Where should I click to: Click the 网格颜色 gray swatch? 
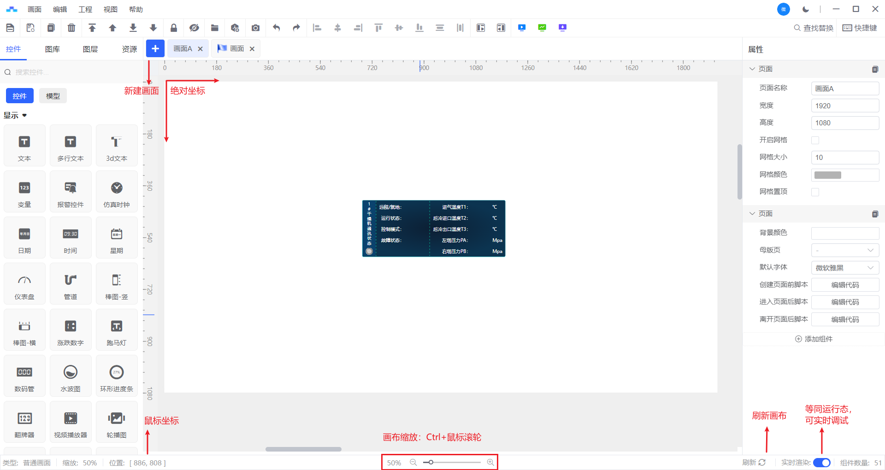tap(828, 175)
